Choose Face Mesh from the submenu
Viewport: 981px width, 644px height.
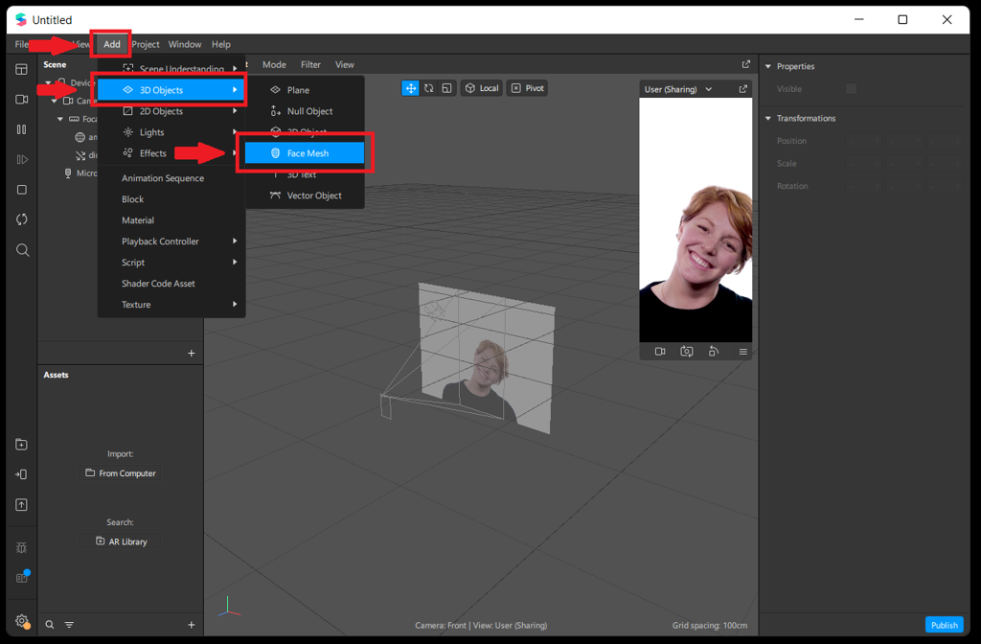305,153
